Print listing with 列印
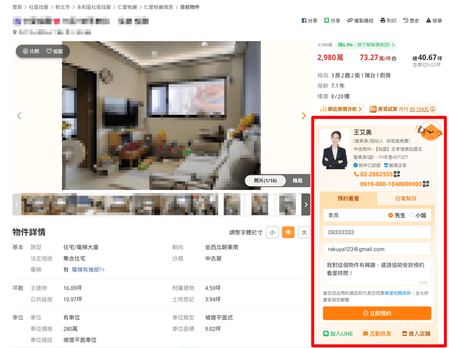 pyautogui.click(x=388, y=21)
